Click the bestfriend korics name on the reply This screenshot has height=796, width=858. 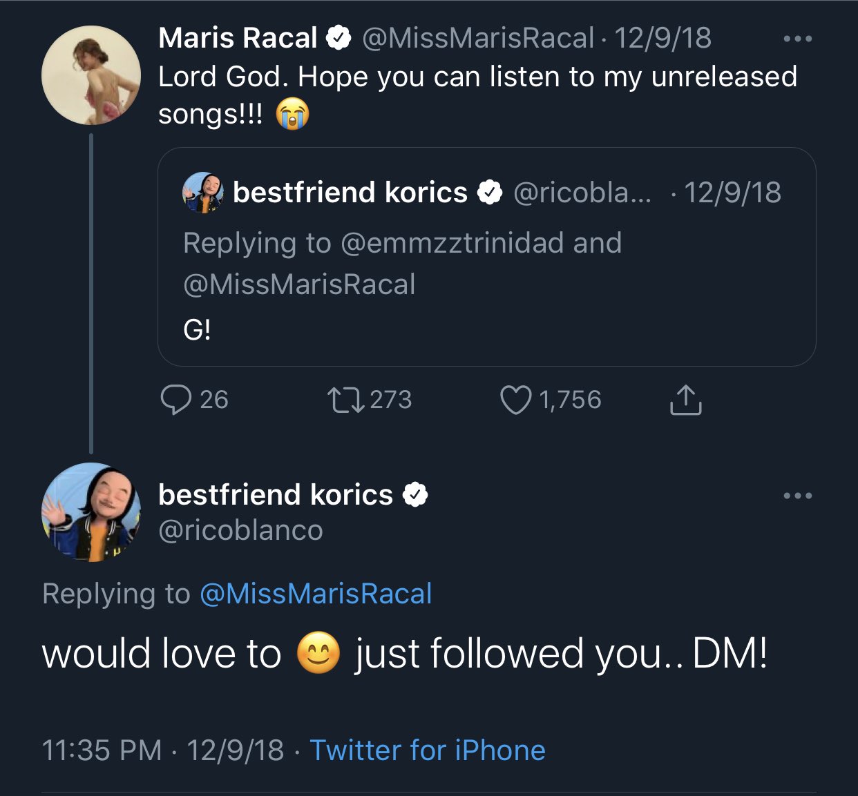coord(275,495)
